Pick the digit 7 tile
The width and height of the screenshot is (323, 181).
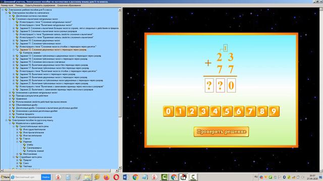(250, 111)
